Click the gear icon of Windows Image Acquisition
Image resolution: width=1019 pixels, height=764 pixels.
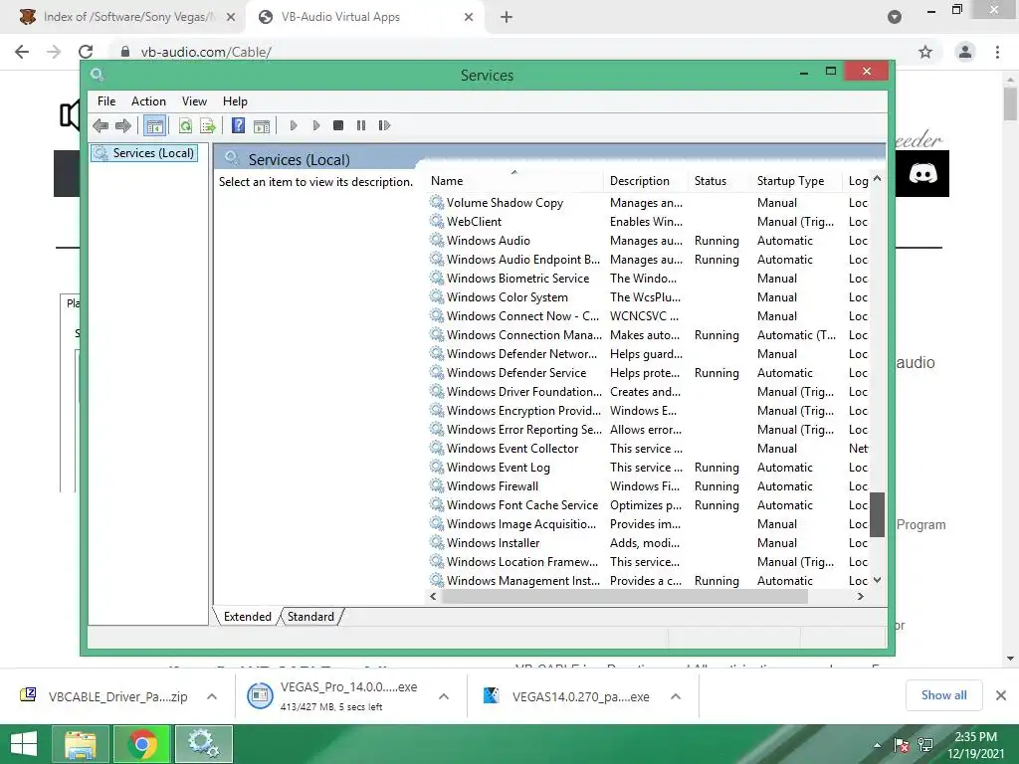(x=437, y=523)
